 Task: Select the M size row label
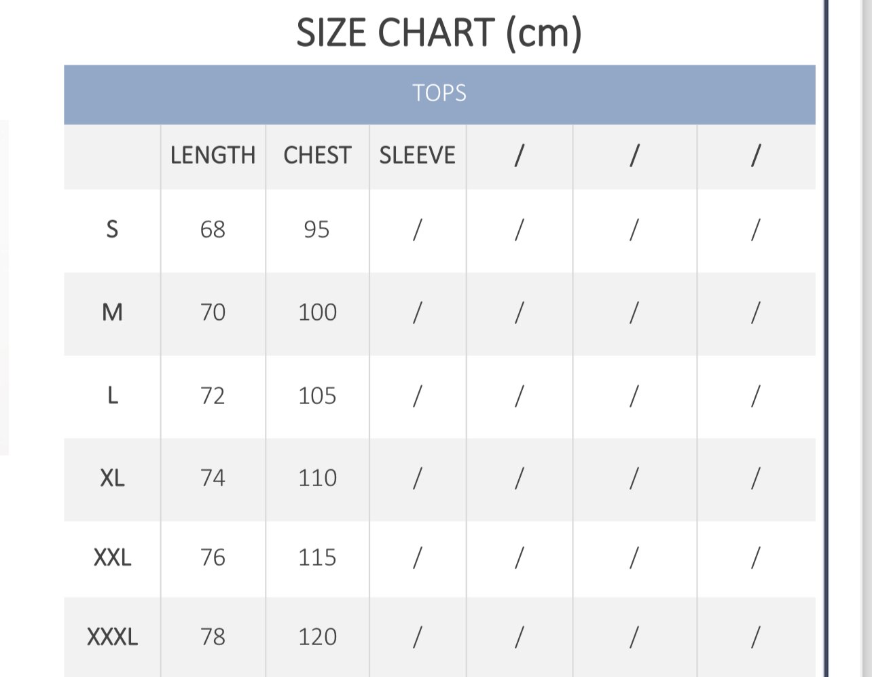pos(112,312)
